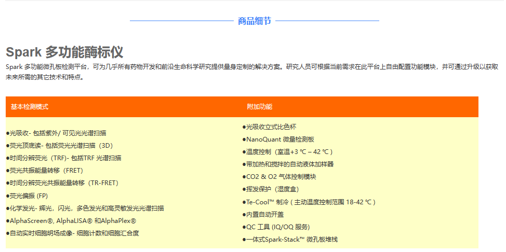The image size is (506, 252).
Task: Click the 化学发光- 辉光, 闪光 line
Action: pyautogui.click(x=85, y=208)
